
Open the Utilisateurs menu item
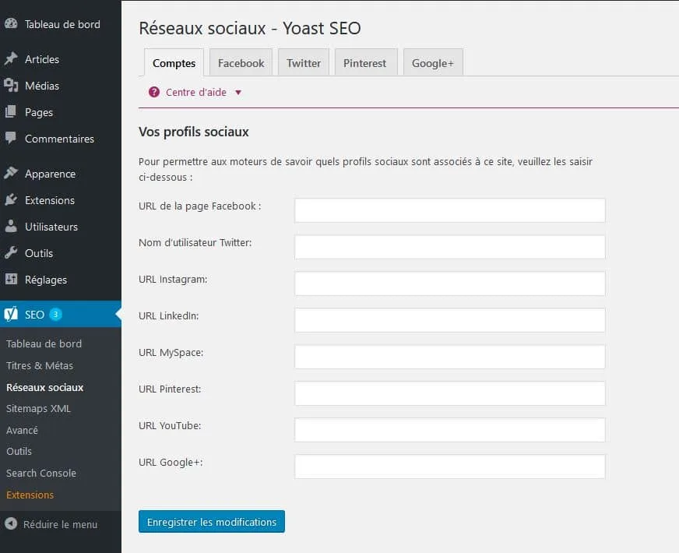[51, 227]
